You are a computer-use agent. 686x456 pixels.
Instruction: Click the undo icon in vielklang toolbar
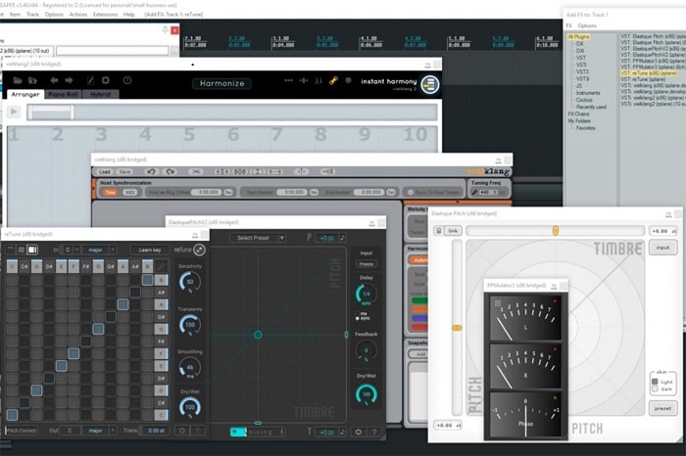151,171
